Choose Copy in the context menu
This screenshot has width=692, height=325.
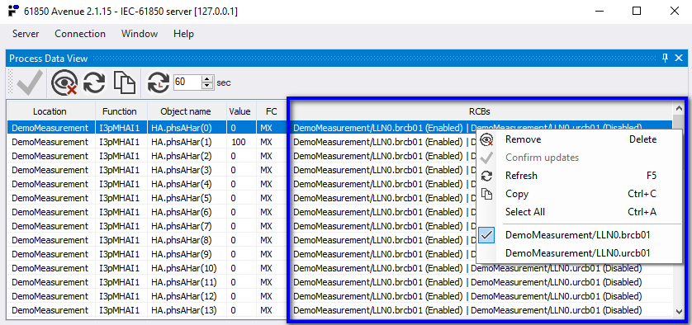580,194
